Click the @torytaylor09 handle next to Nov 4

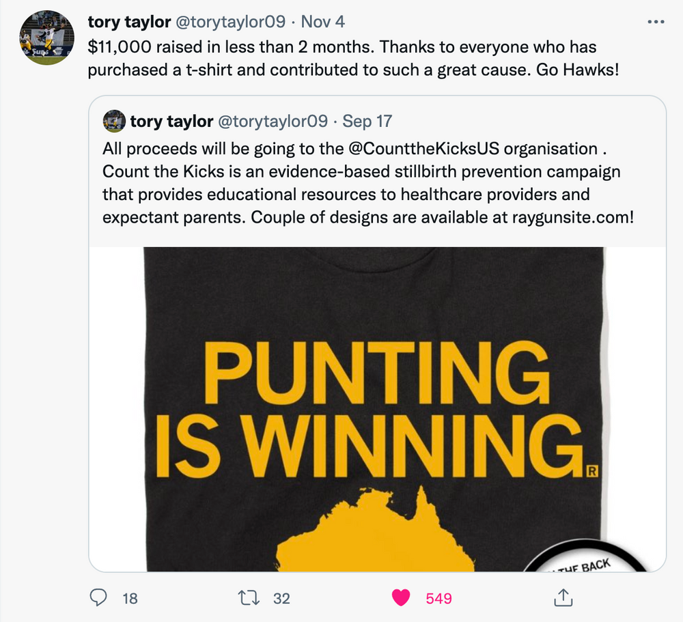231,22
